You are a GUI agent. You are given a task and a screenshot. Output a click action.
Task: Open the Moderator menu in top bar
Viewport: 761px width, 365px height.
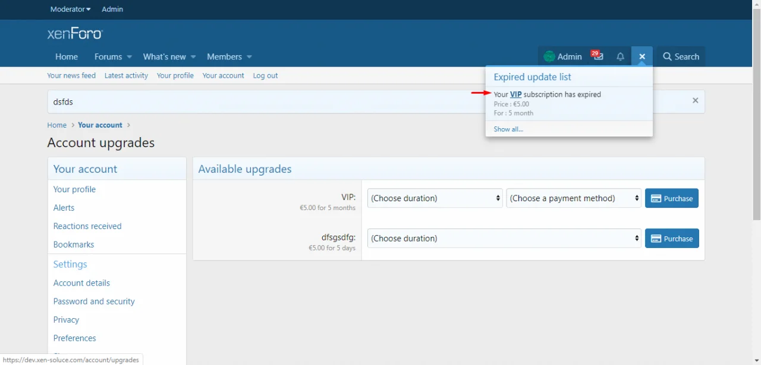pos(70,9)
